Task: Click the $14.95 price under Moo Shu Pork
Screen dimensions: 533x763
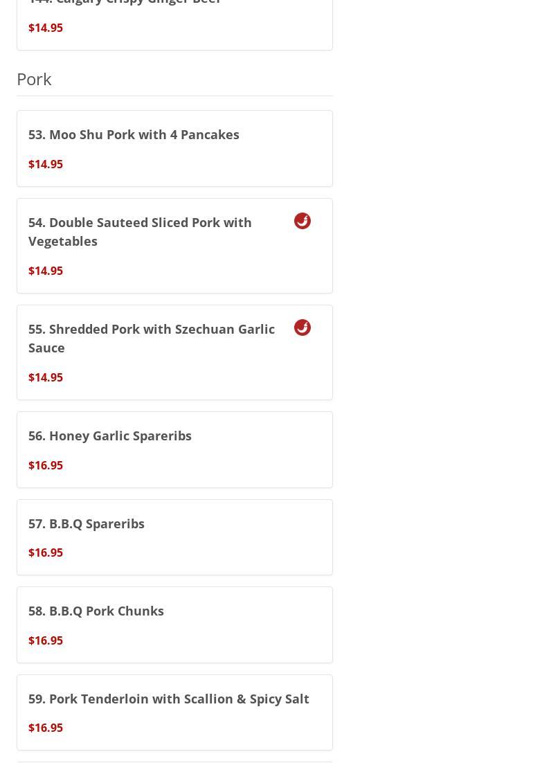Action: [x=46, y=164]
